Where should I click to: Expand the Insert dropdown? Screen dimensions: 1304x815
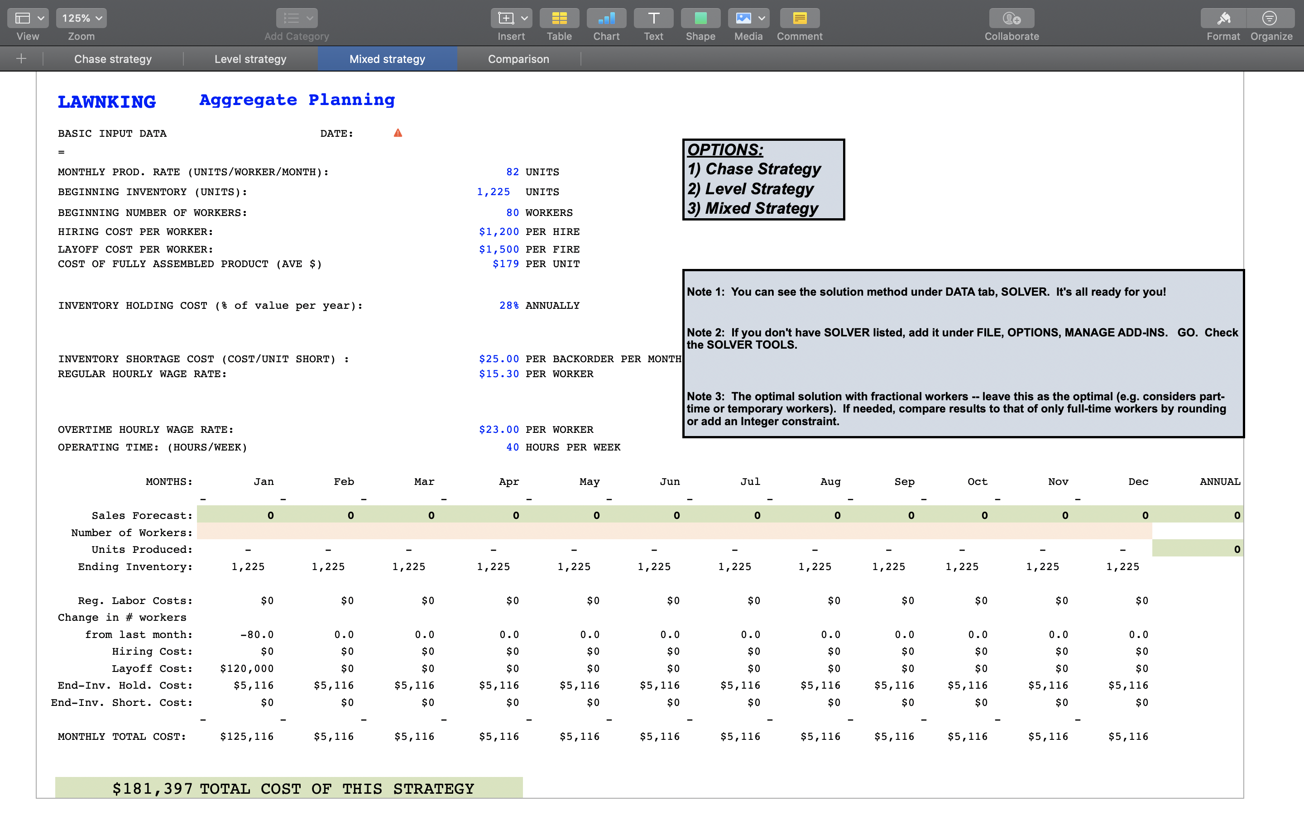tap(511, 18)
